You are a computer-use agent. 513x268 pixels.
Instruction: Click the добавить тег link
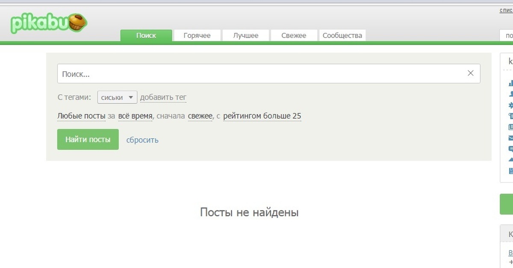tap(163, 97)
